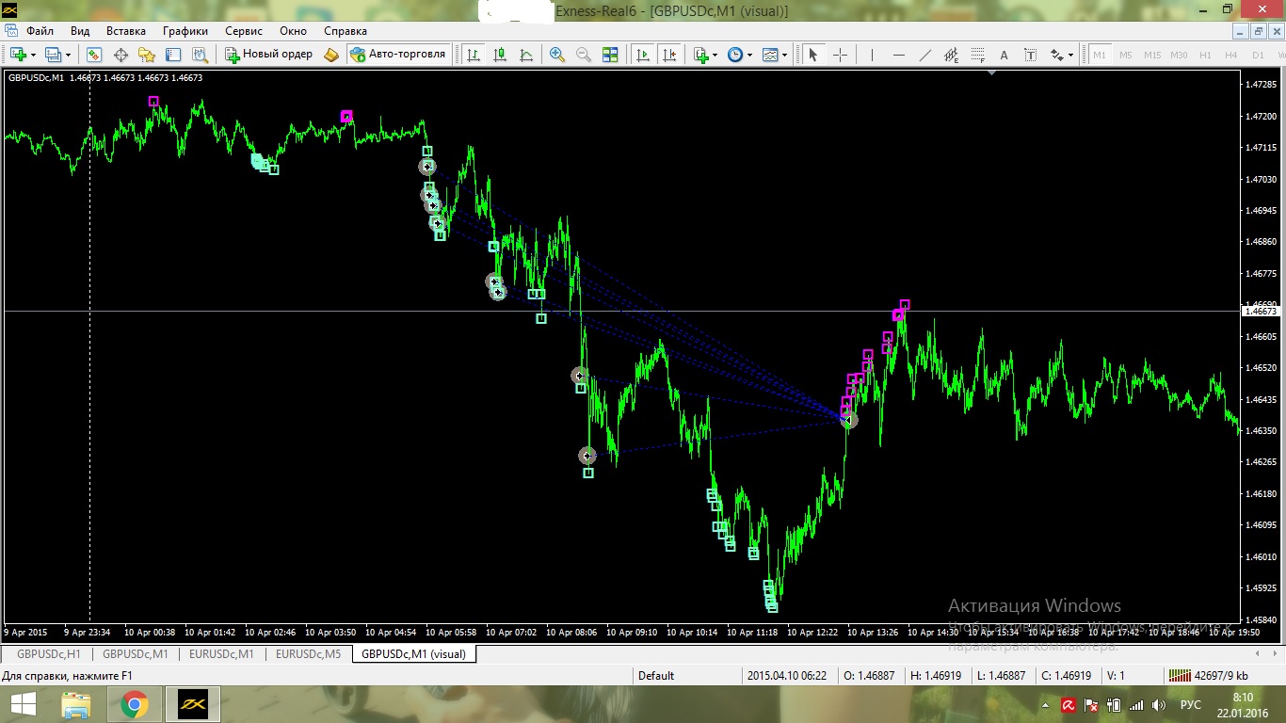Screen dimensions: 1286x723
Task: Click the tile windows icon
Action: point(610,55)
